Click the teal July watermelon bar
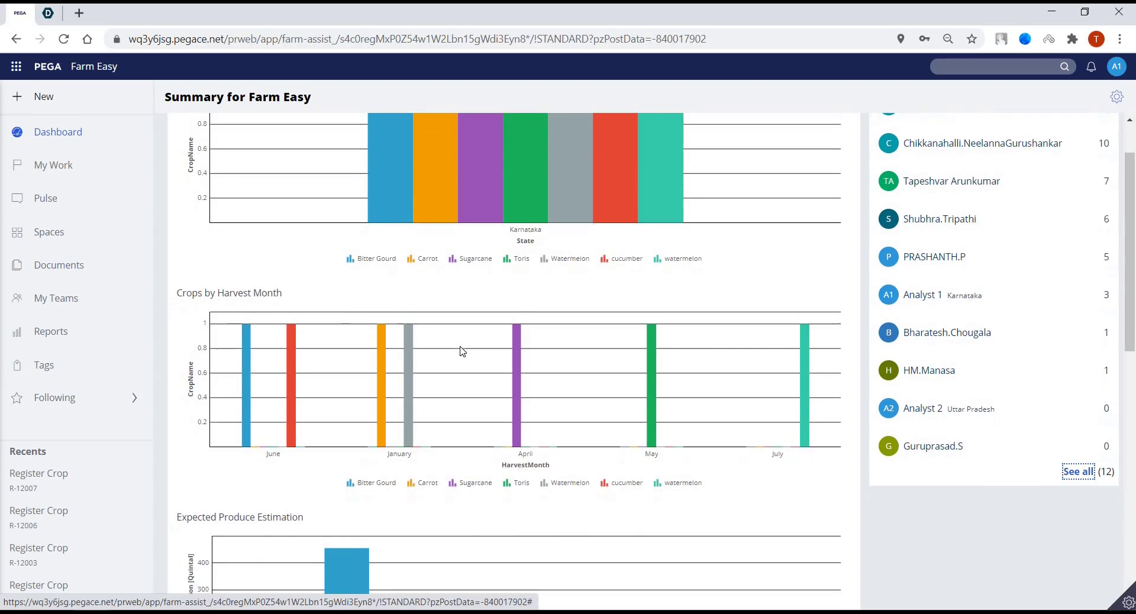Screen dimensions: 1136x614 [805, 385]
